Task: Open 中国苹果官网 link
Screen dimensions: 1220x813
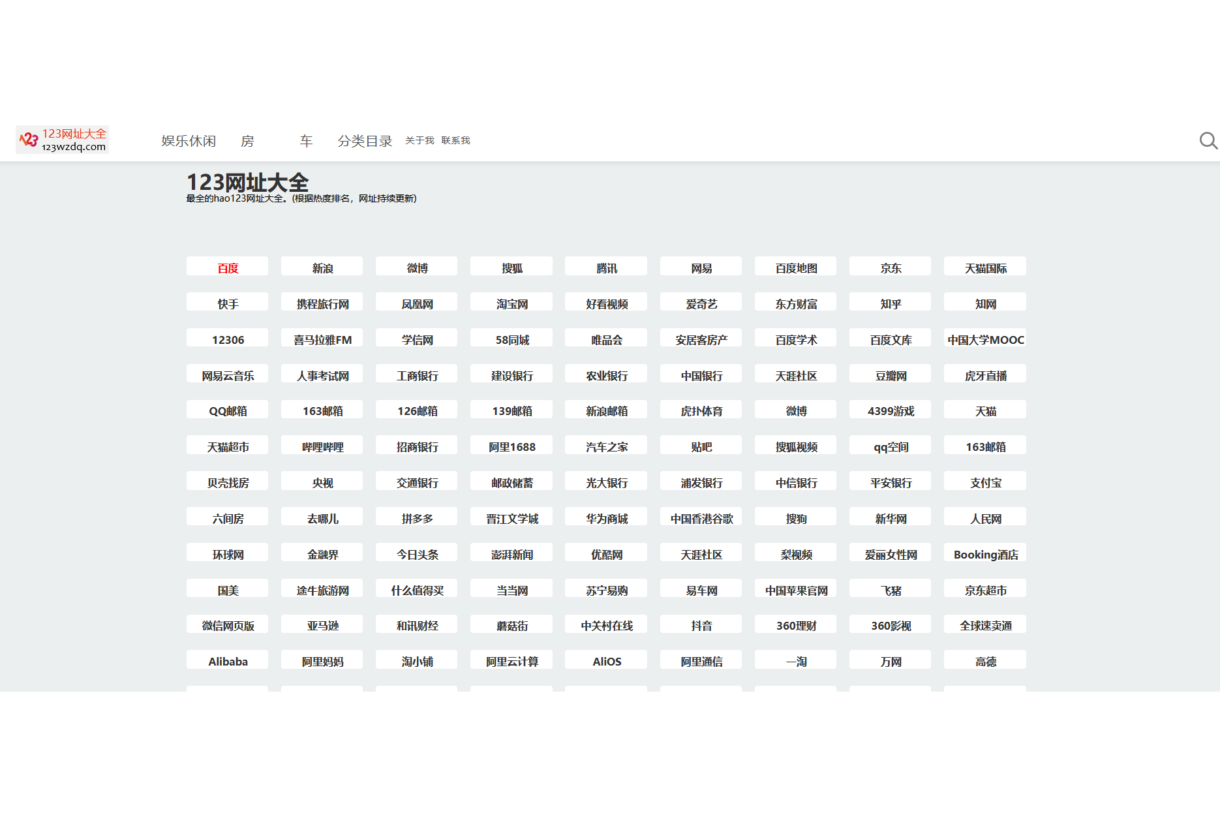Action: [x=796, y=590]
